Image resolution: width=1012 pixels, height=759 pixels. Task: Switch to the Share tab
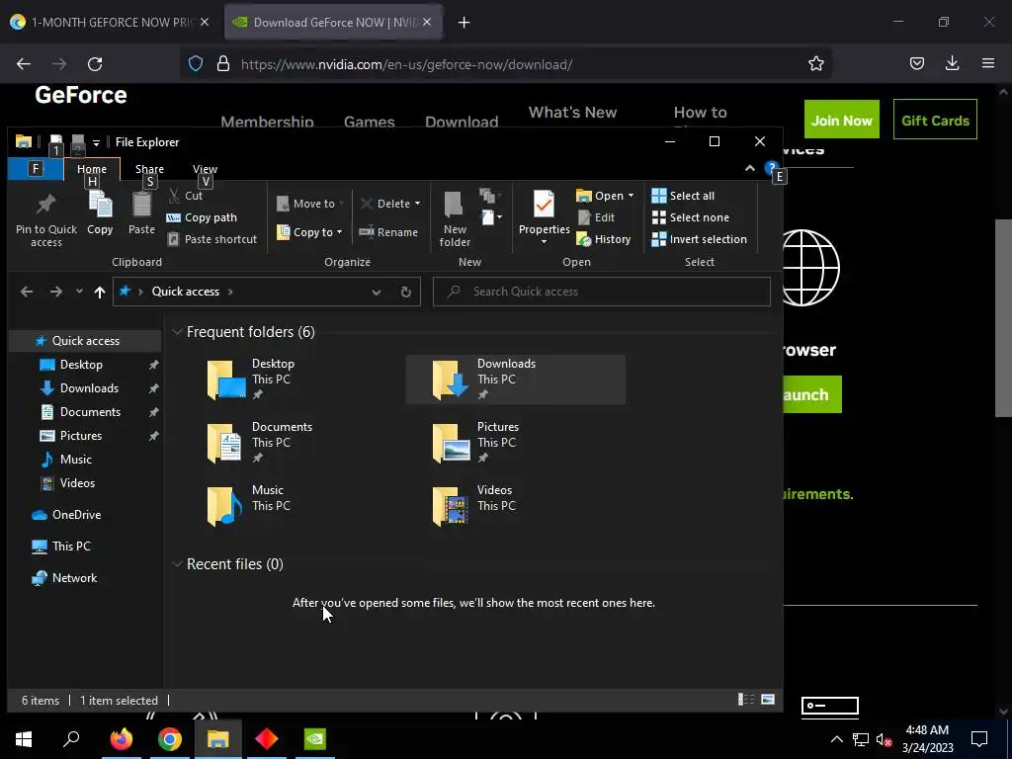pyautogui.click(x=150, y=169)
